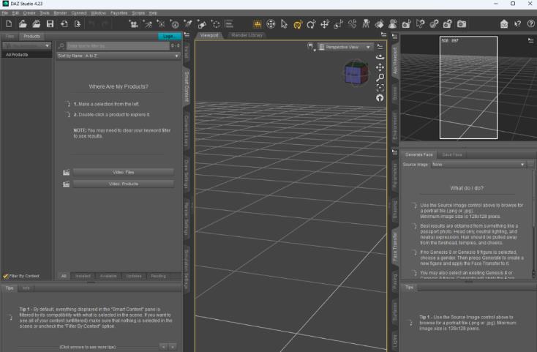Viewport: 537px width, 352px height.
Task: Click the Merge file icon beside Open
Action: (x=37, y=24)
